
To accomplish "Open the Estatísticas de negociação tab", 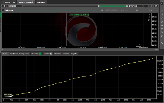I will [20, 54].
